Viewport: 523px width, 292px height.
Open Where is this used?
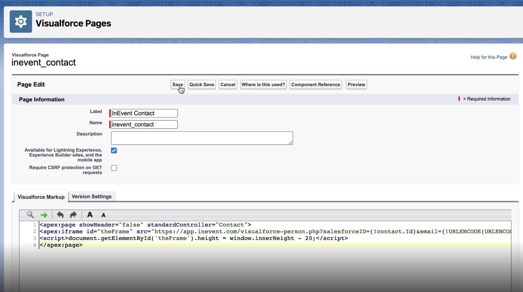click(263, 84)
